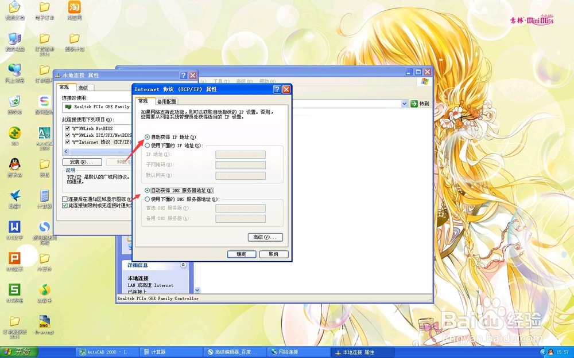This screenshot has height=358, width=574.
Task: Collapse the 详细信息 panel chevron
Action: 183,265
